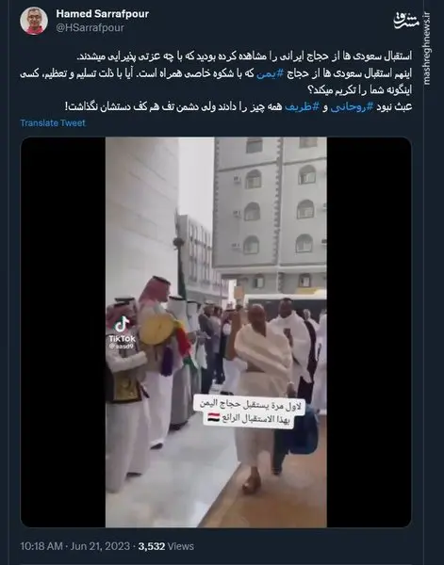Click the Yemen flag emoji in caption
The image size is (444, 565).
214,417
